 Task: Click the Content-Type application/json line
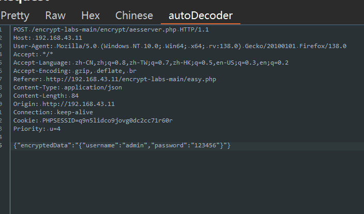[x=68, y=87]
